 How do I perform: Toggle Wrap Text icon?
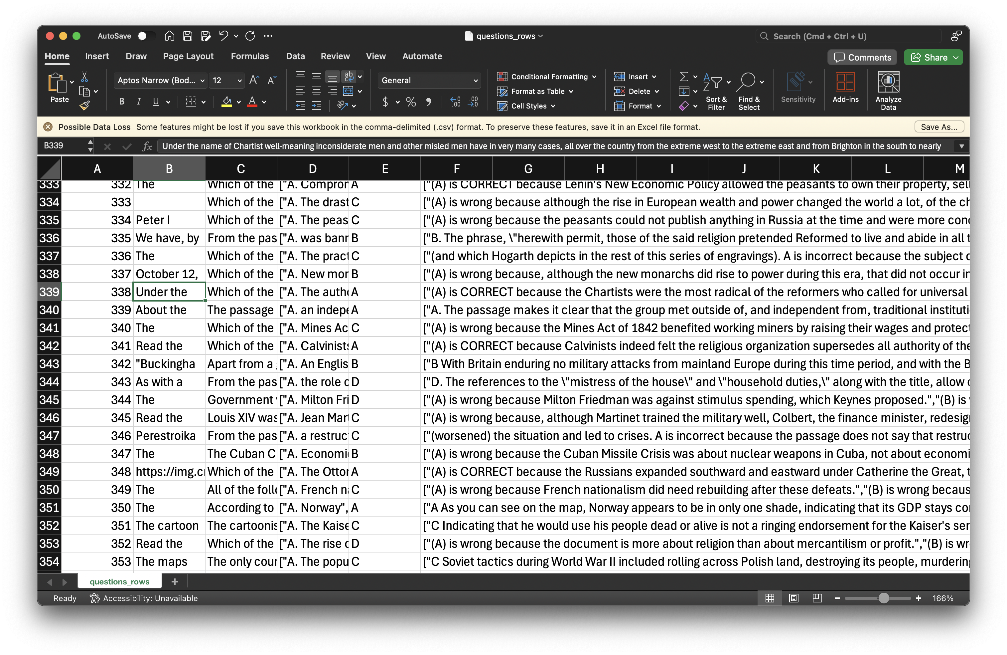349,77
